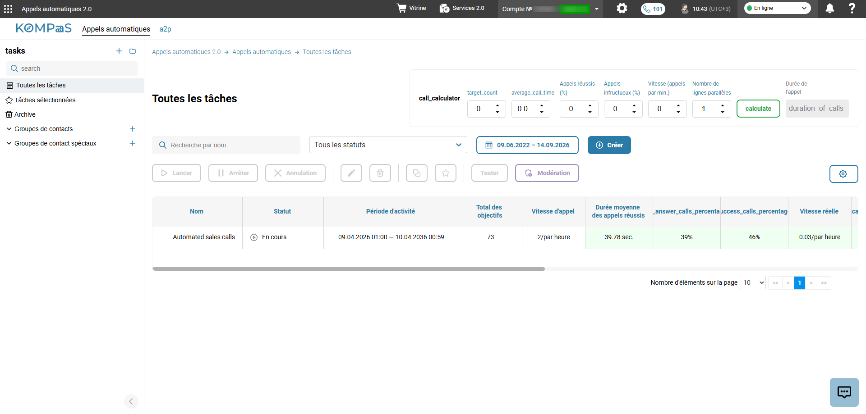866x414 pixels.
Task: Mark task as favorite with star icon
Action: [x=446, y=173]
